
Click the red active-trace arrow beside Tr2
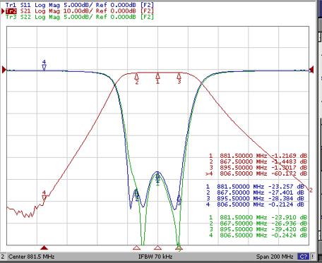coord(3,11)
